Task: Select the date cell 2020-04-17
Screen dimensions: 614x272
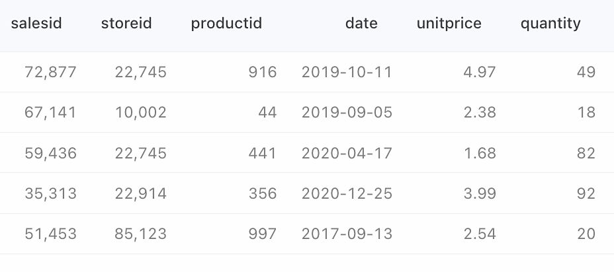Action: pyautogui.click(x=347, y=153)
